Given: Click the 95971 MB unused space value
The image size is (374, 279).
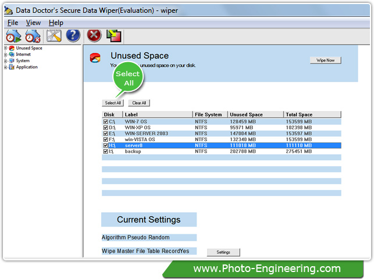Looking at the screenshot, I should pos(241,128).
